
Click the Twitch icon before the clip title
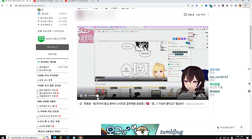(x=81, y=104)
